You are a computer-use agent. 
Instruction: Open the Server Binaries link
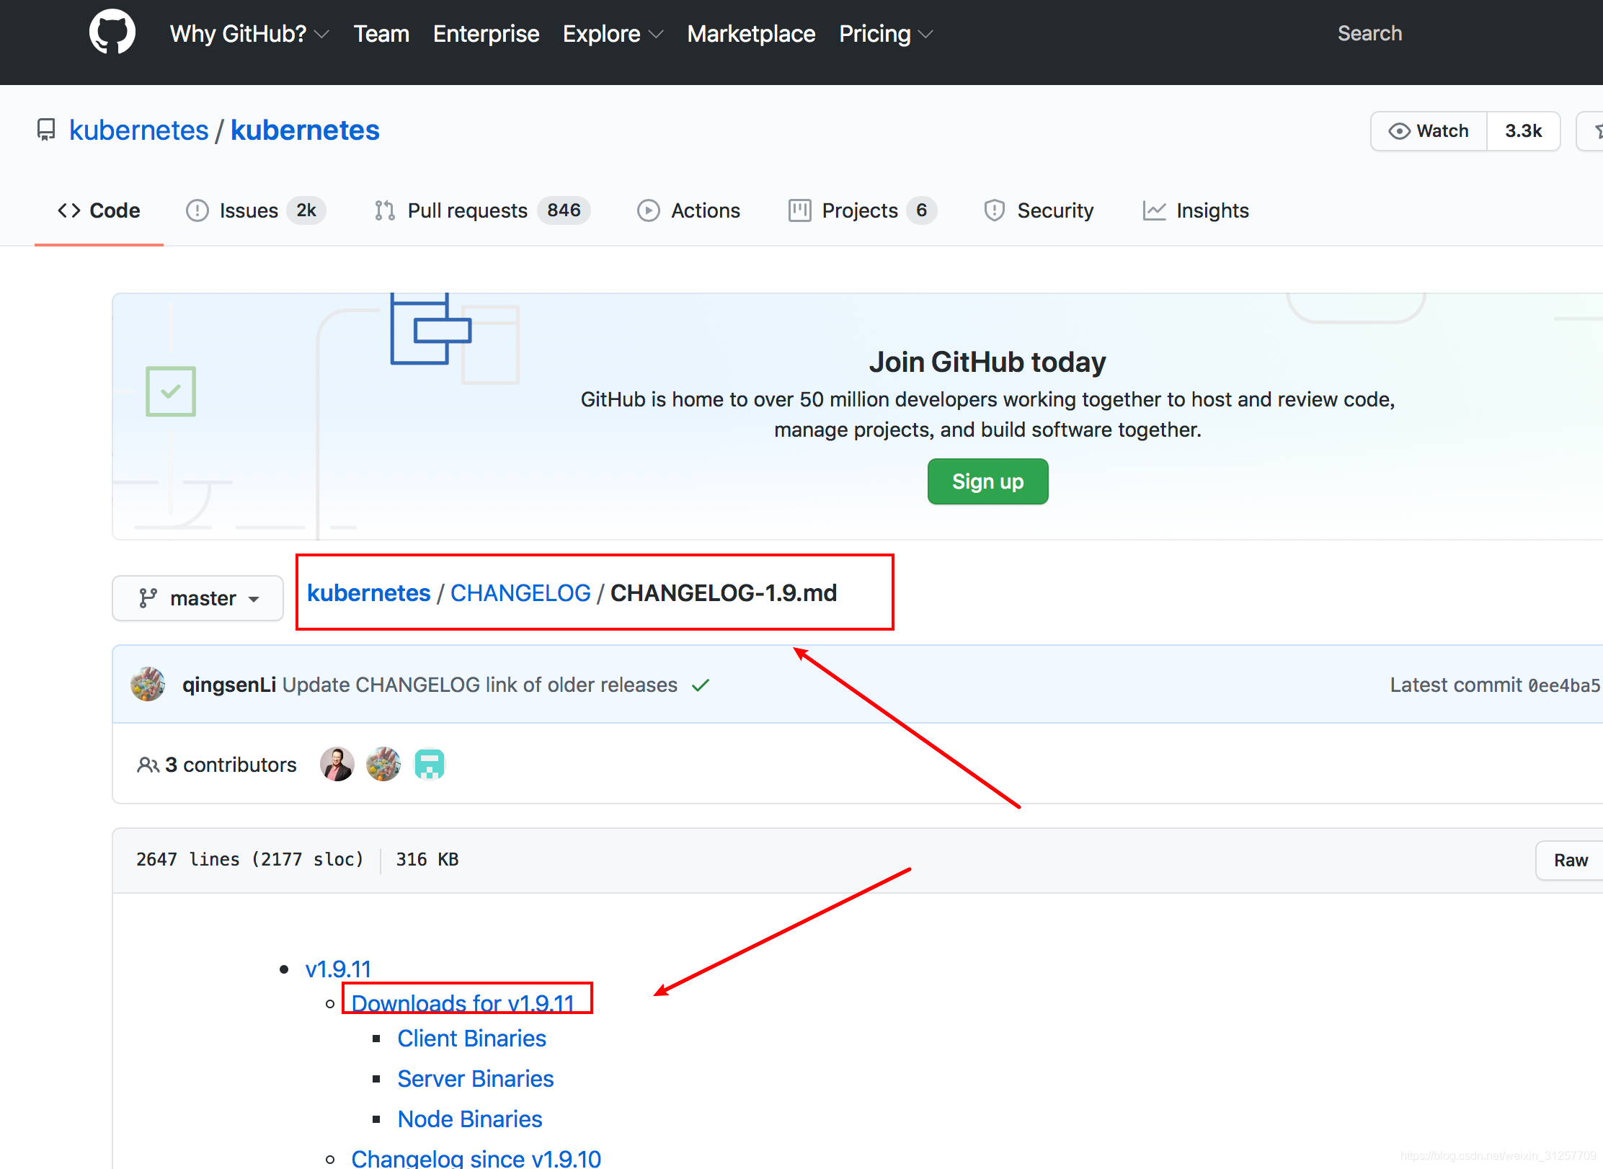(476, 1079)
